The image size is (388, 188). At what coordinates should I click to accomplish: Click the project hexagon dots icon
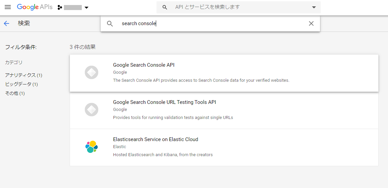pos(59,7)
